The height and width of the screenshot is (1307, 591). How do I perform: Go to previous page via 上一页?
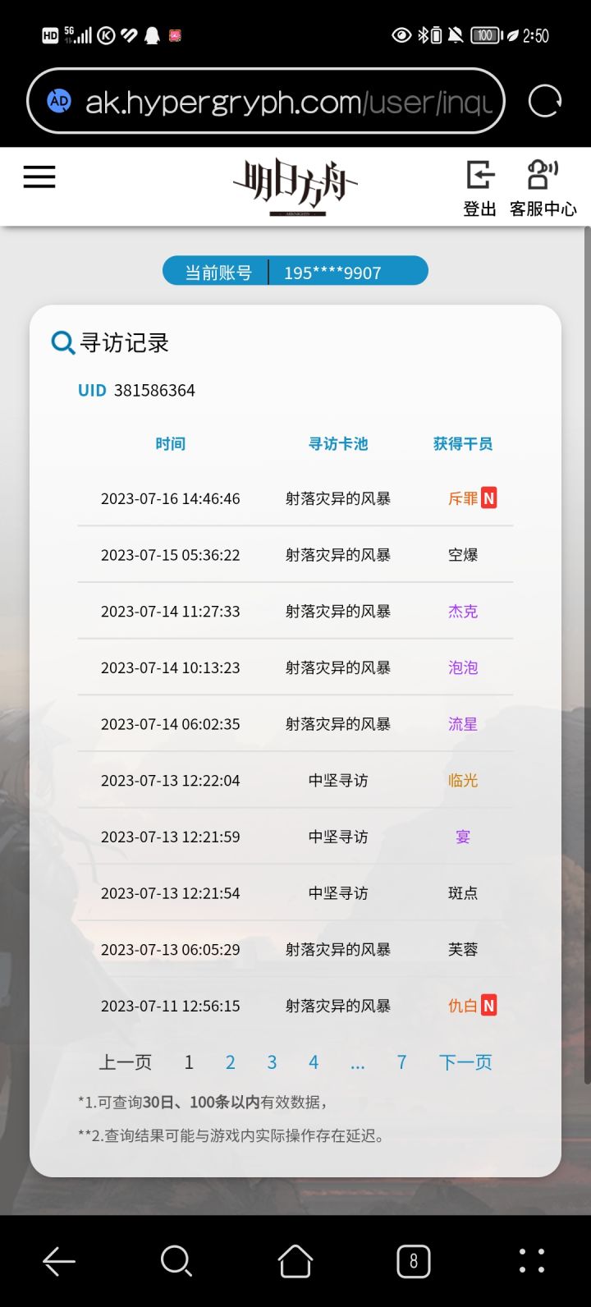click(x=126, y=1062)
